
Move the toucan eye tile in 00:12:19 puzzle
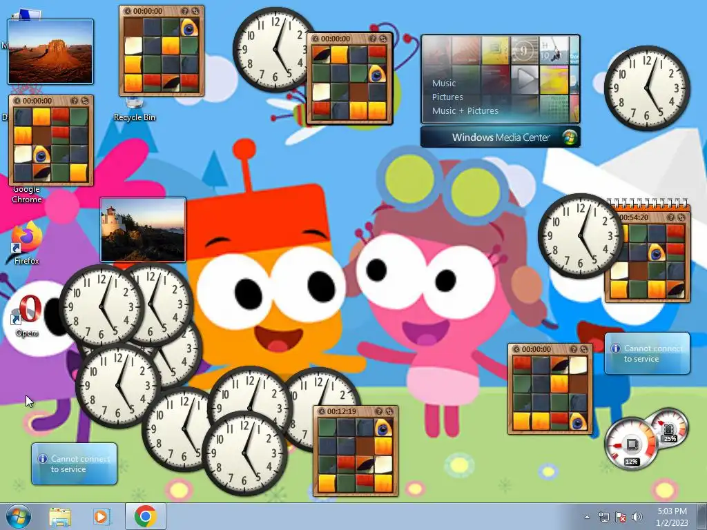click(x=383, y=428)
